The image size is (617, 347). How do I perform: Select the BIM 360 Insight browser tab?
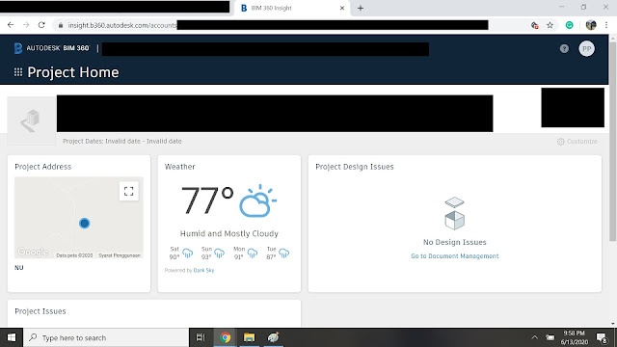(291, 8)
